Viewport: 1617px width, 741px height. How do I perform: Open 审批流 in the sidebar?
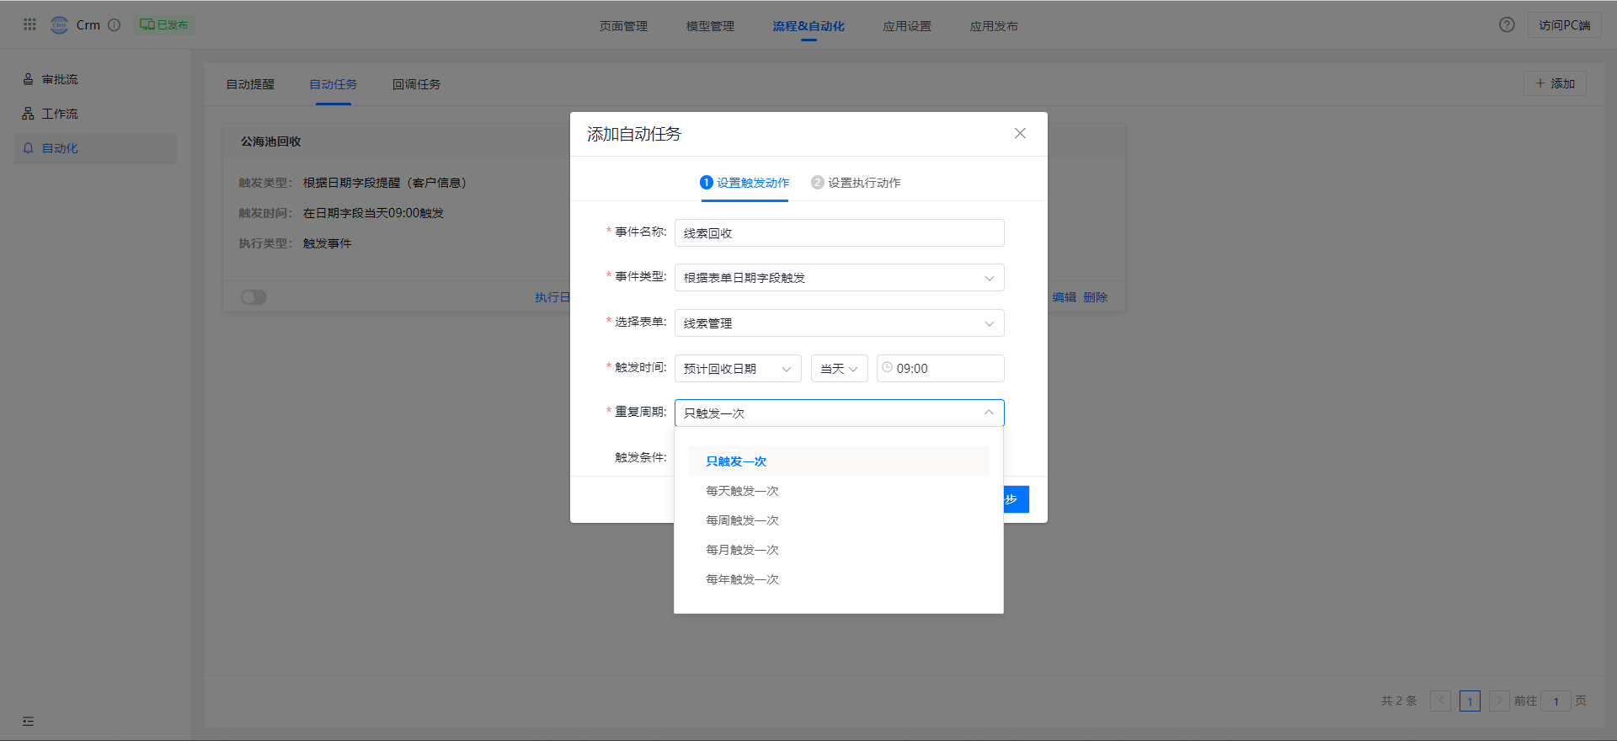coord(95,79)
